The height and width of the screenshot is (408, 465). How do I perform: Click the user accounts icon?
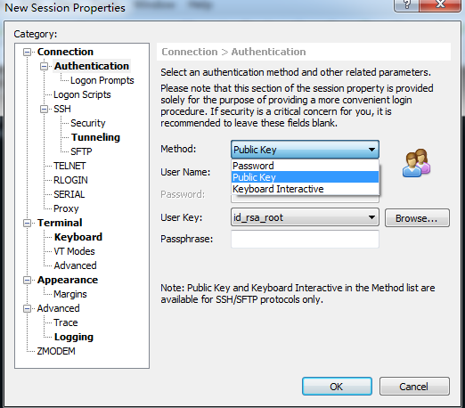[x=416, y=163]
